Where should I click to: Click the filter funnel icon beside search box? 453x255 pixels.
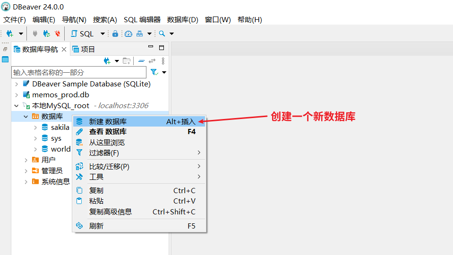click(154, 72)
